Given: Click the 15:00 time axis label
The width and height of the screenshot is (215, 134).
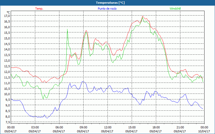Looking at the screenshot, I should [131, 128].
